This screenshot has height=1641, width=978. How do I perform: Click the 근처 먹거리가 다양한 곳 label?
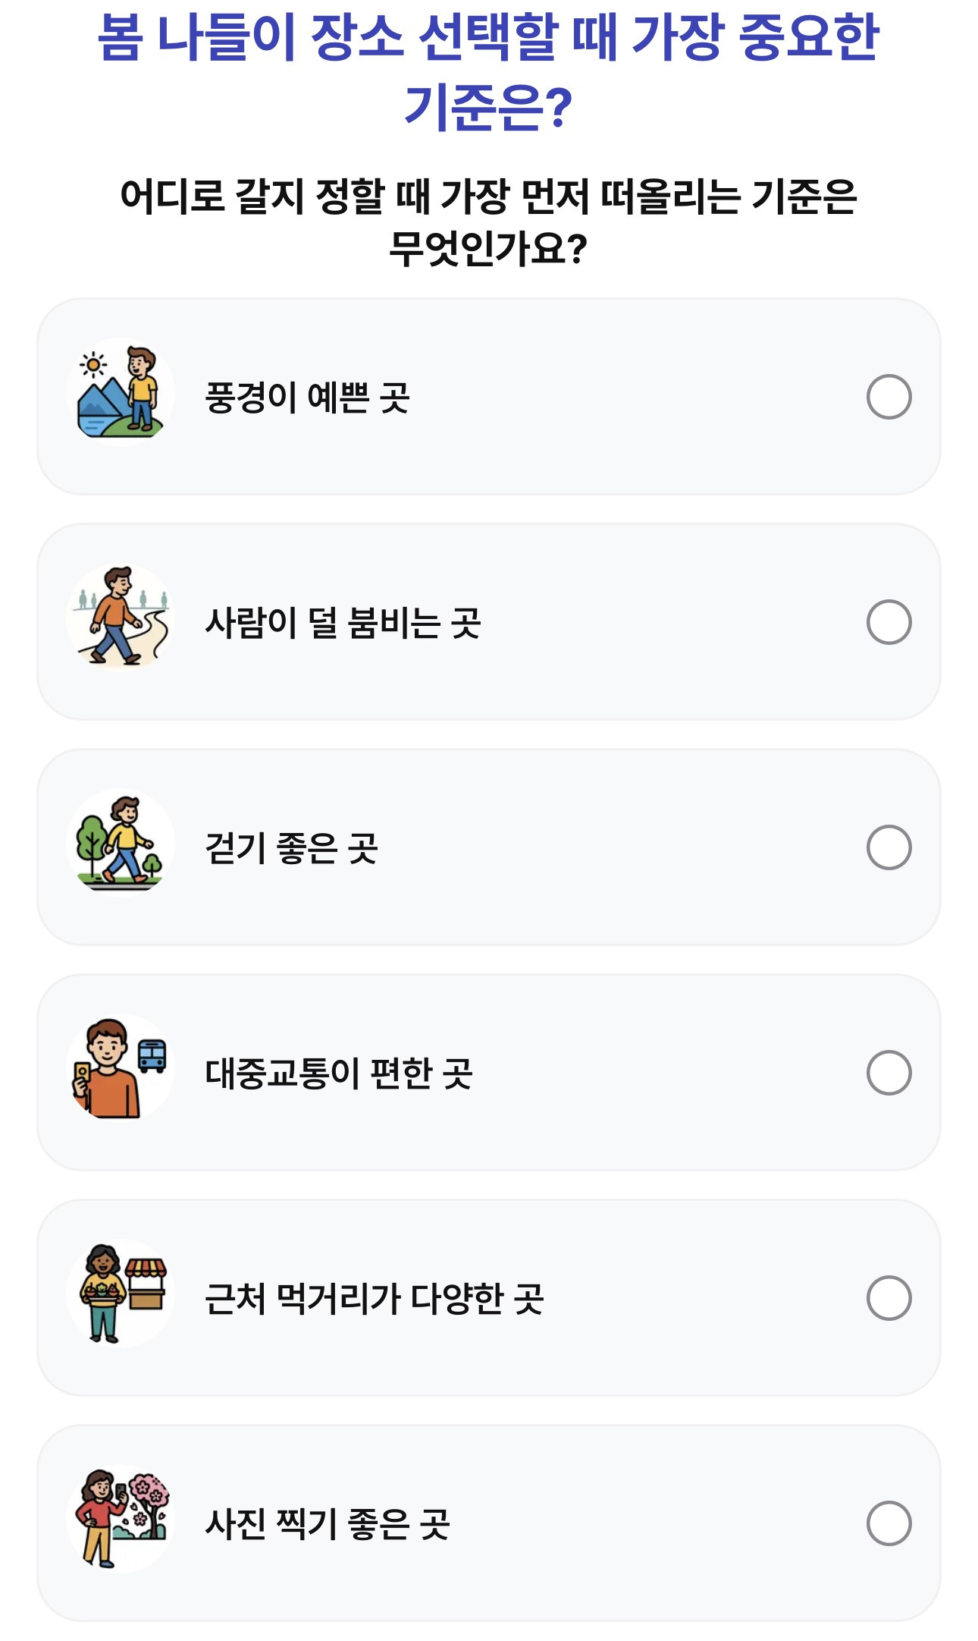click(x=375, y=1299)
